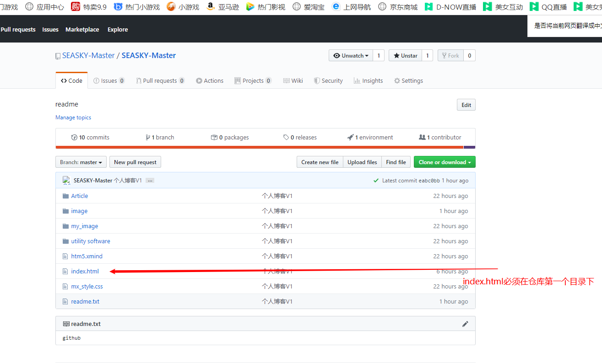Open the Manage topics link
This screenshot has width=602, height=363.
[x=73, y=117]
